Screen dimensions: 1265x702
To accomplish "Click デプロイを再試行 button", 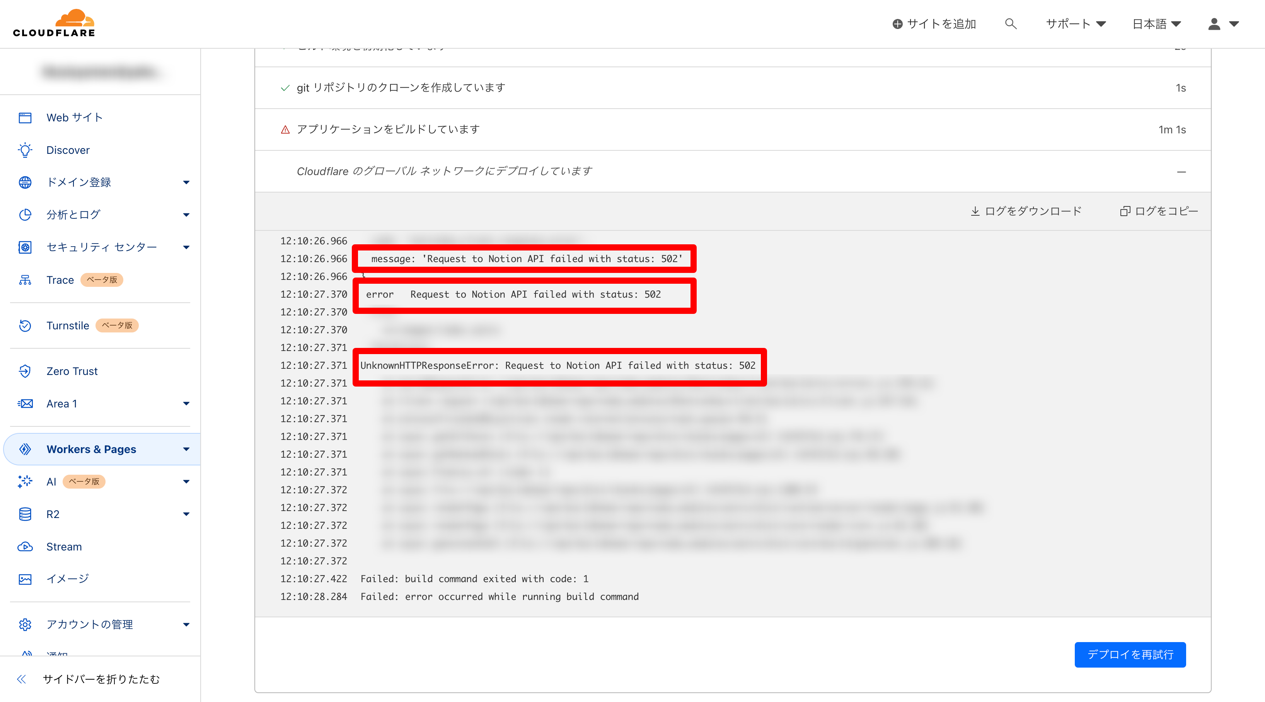I will (1130, 654).
